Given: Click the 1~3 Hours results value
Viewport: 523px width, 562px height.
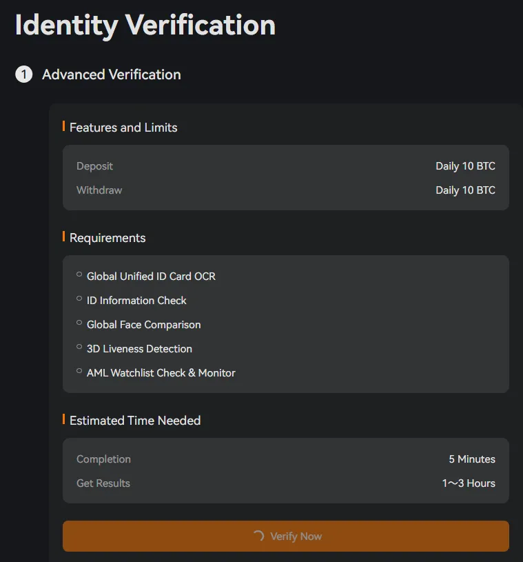Looking at the screenshot, I should tap(469, 483).
